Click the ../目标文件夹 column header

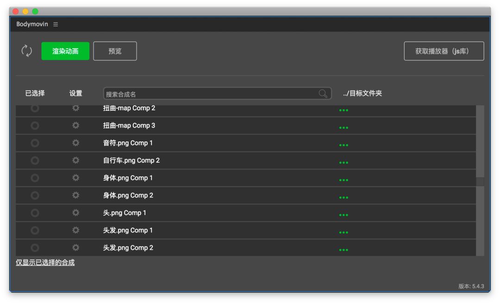362,93
